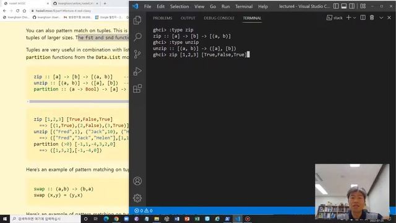The image size is (396, 223).
Task: Open the Help menu
Action: coord(263,7)
